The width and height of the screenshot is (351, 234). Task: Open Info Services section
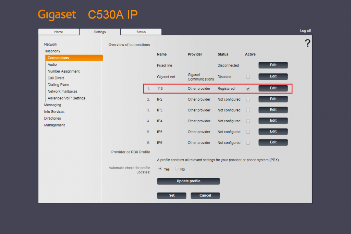(x=54, y=112)
